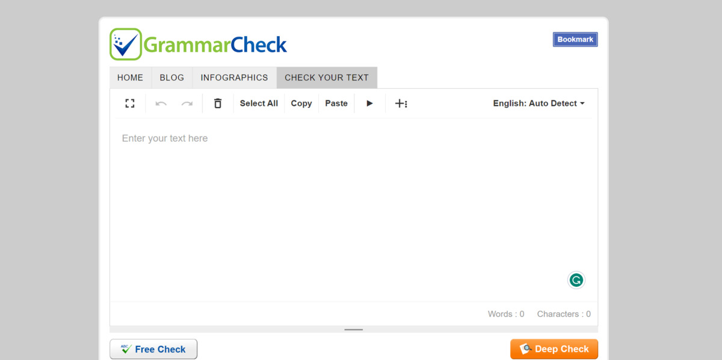722x360 pixels.
Task: Open the INFOGRAPHICS tab
Action: [234, 78]
